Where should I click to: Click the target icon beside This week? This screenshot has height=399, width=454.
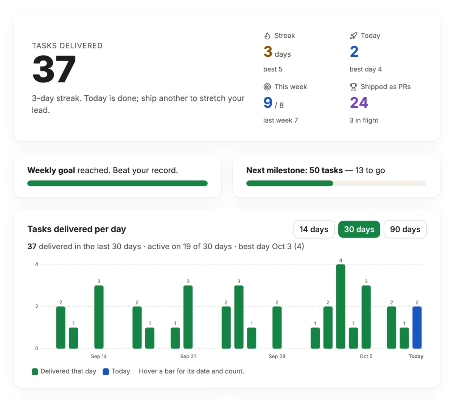tap(267, 87)
